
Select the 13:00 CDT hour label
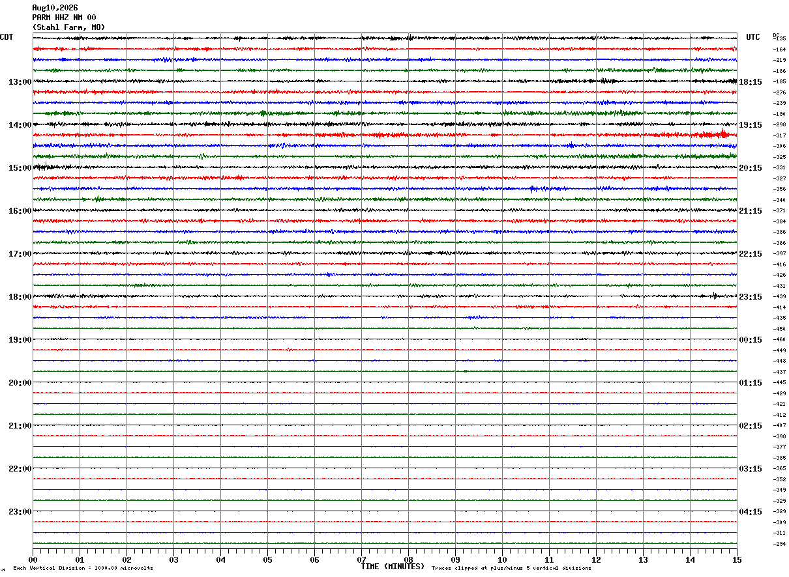(20, 82)
